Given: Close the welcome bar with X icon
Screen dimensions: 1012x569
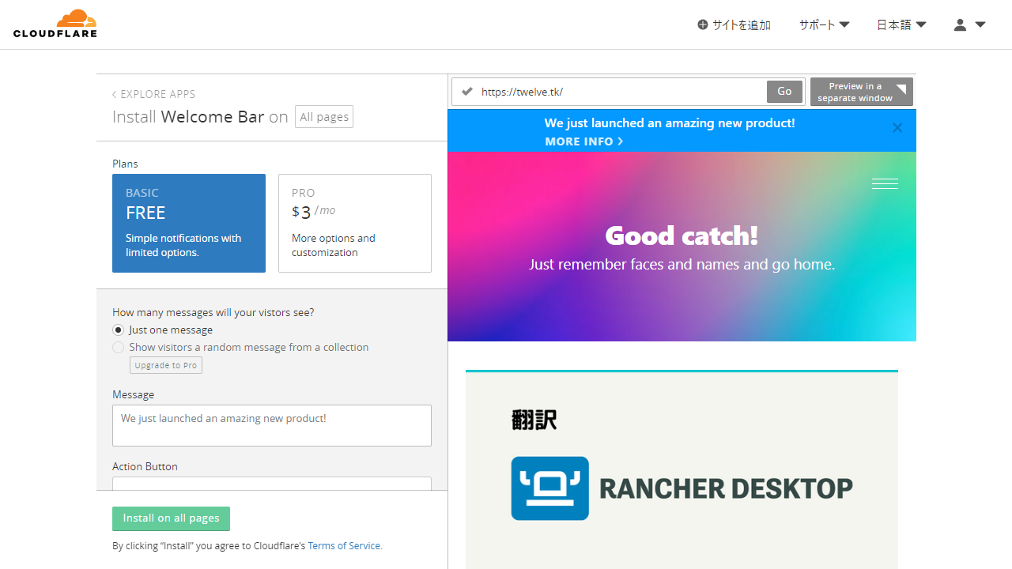Looking at the screenshot, I should (x=897, y=128).
